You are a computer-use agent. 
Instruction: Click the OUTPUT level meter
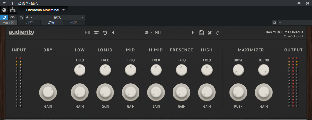click(x=293, y=82)
